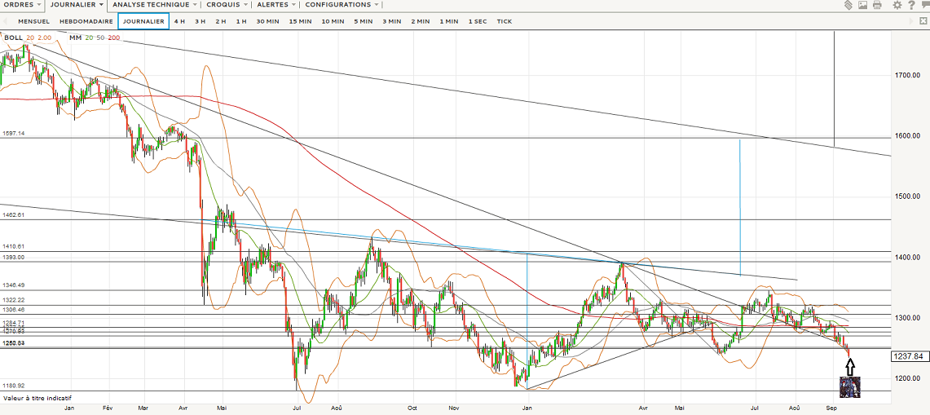The image size is (930, 415).
Task: Print the chart using printer icon
Action: (x=877, y=5)
